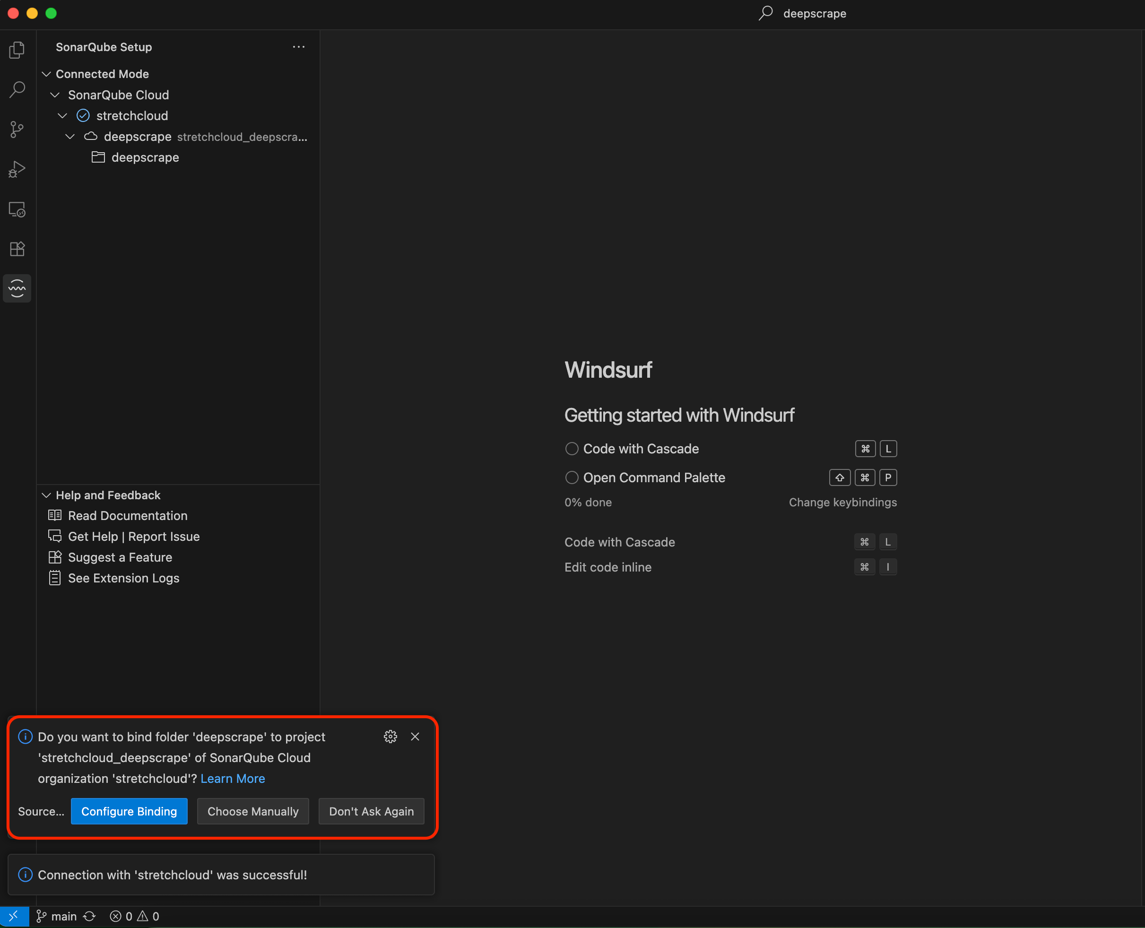The height and width of the screenshot is (928, 1145).
Task: Select the Open Command Palette radio circle
Action: (x=572, y=477)
